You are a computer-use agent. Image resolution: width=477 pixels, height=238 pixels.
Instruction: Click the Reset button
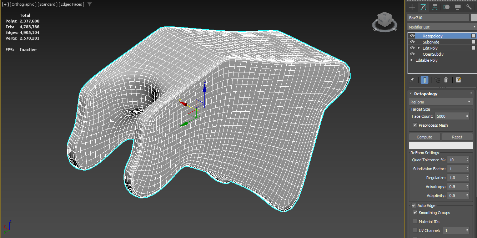tap(457, 137)
